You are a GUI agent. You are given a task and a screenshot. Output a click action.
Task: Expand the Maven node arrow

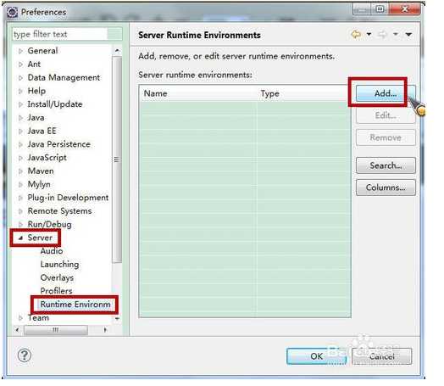20,171
